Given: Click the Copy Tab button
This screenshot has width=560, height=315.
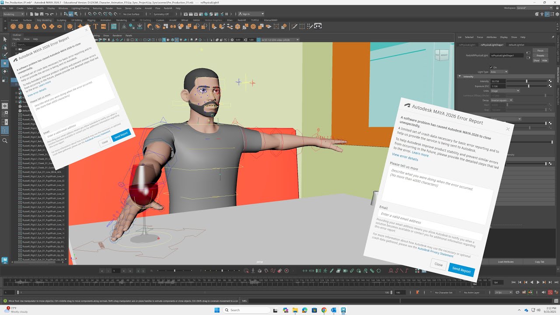Looking at the screenshot, I should pyautogui.click(x=539, y=262).
